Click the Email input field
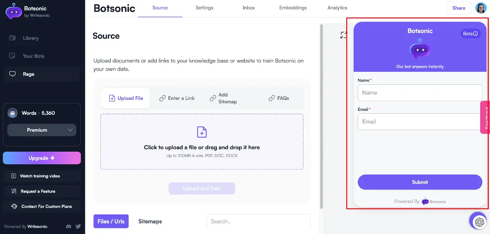490x234 pixels. [420, 121]
